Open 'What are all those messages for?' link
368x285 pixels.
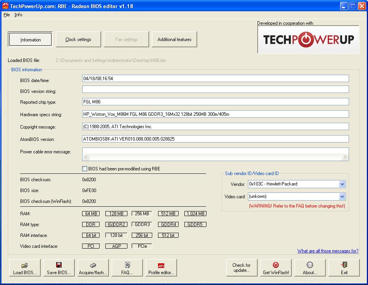click(x=328, y=251)
